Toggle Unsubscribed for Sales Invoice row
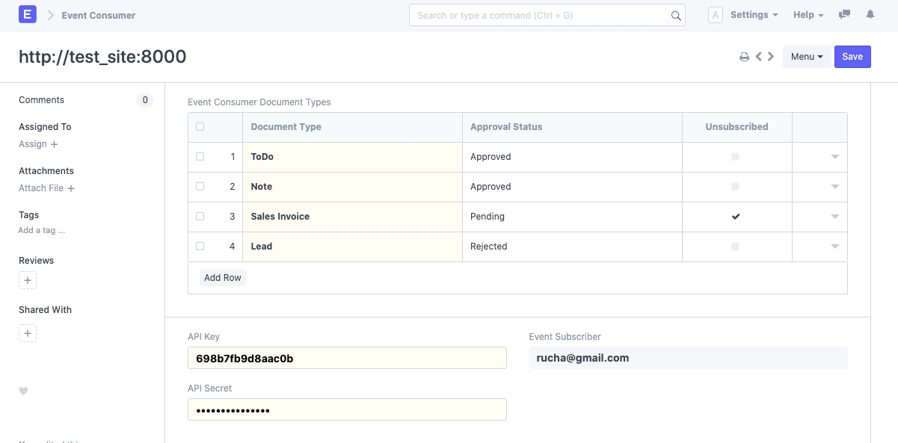 [x=736, y=217]
